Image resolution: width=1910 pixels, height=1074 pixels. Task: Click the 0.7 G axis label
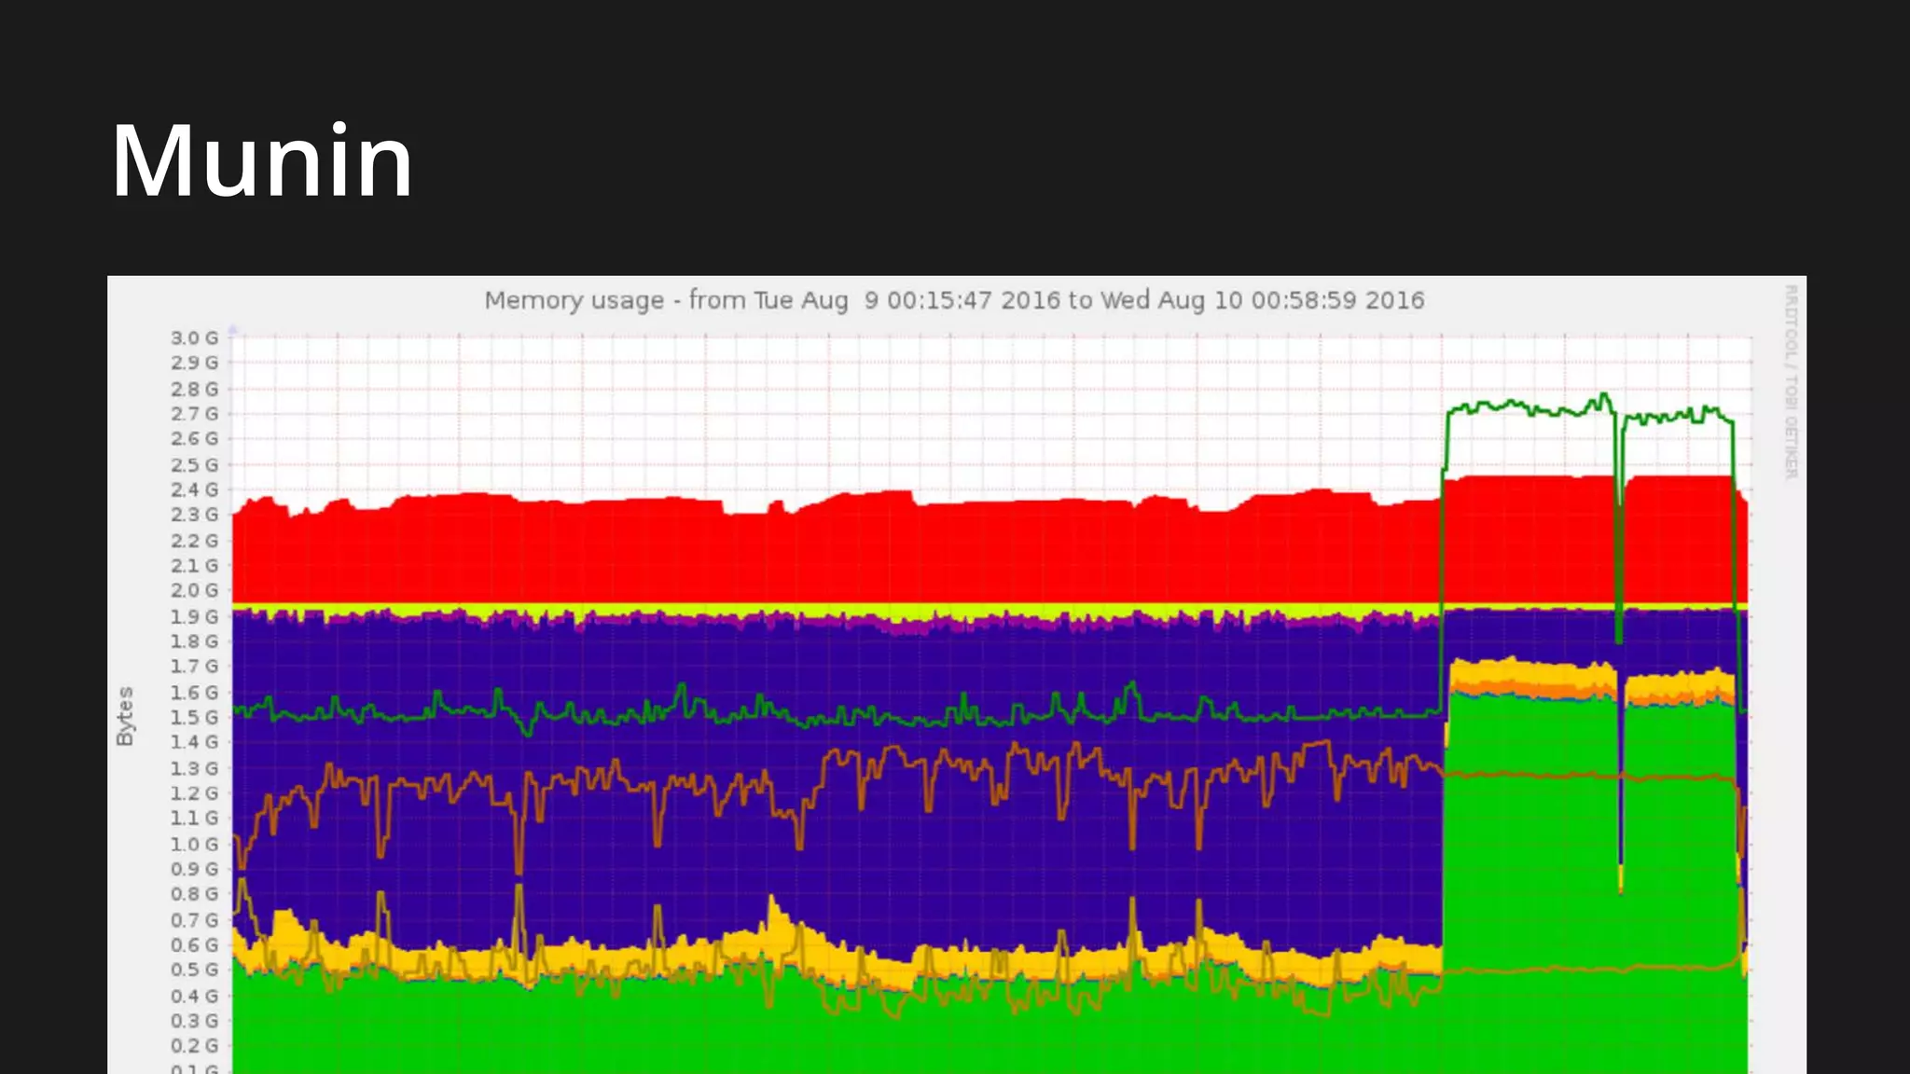pyautogui.click(x=194, y=920)
